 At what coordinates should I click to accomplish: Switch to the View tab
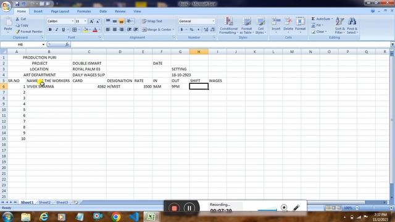pos(137,11)
